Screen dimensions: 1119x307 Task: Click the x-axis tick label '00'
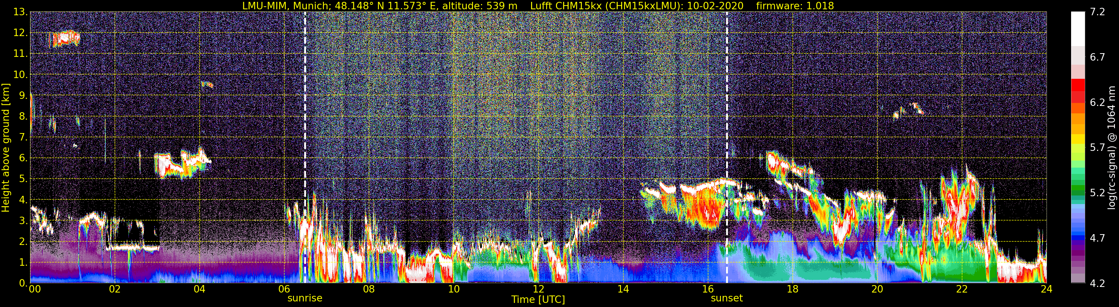[x=34, y=289]
